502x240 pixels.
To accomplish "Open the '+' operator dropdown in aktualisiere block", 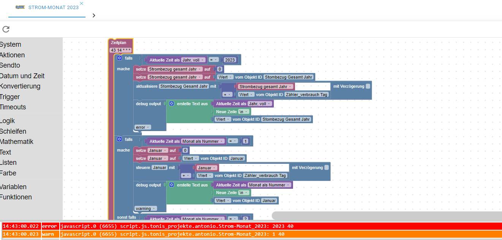I will (x=228, y=95).
